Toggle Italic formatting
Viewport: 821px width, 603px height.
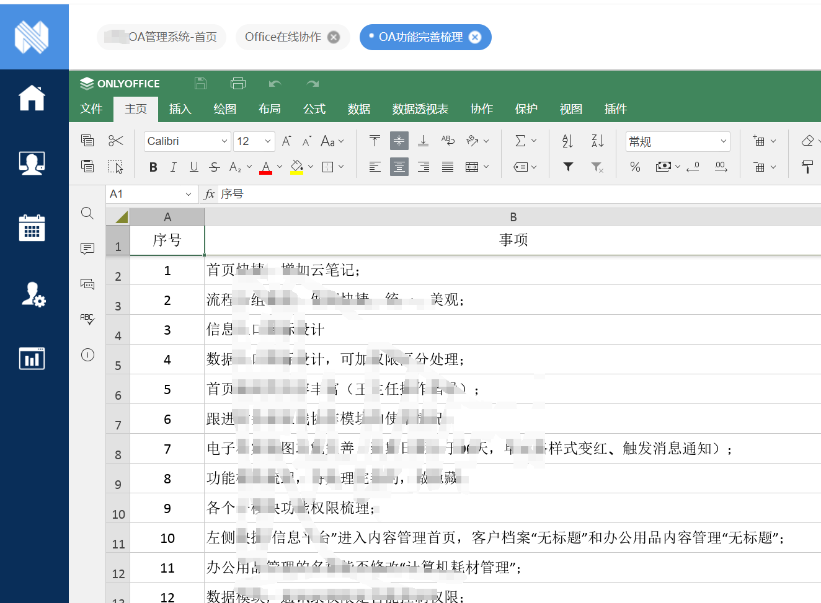(174, 167)
